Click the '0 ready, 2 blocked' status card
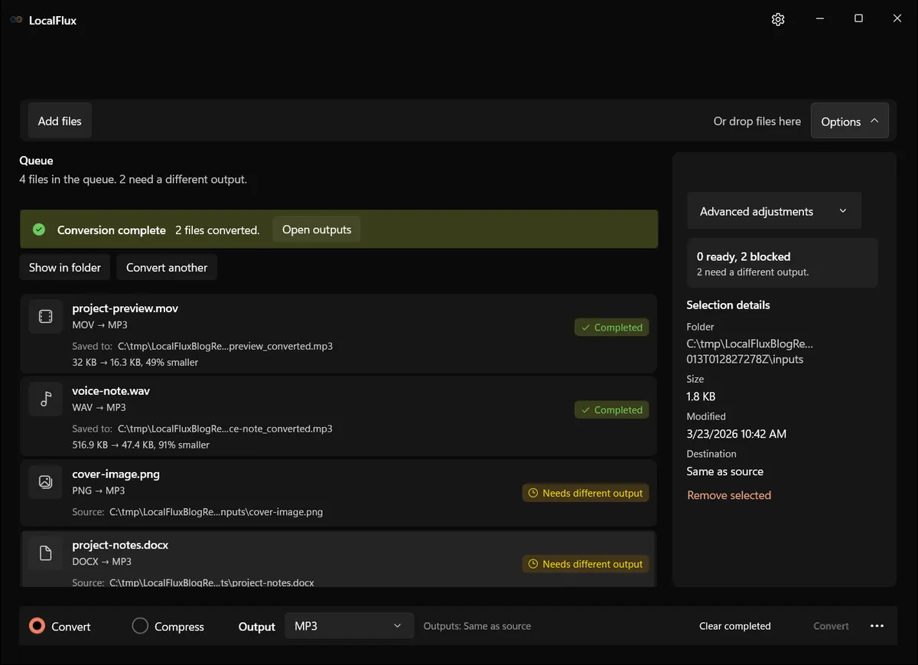This screenshot has width=918, height=665. click(x=782, y=263)
